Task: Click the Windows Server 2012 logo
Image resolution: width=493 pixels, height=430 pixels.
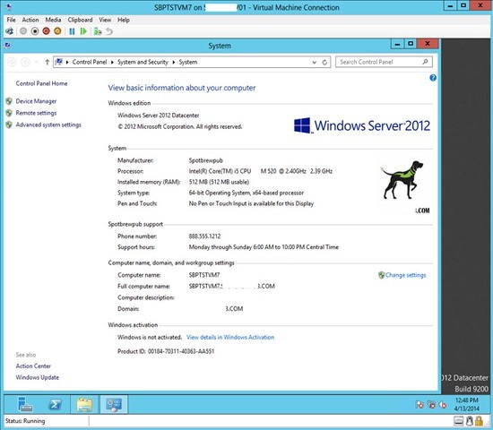Action: (362, 125)
